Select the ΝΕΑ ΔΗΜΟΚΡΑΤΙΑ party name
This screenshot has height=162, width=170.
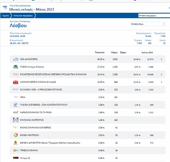pyautogui.click(x=29, y=59)
